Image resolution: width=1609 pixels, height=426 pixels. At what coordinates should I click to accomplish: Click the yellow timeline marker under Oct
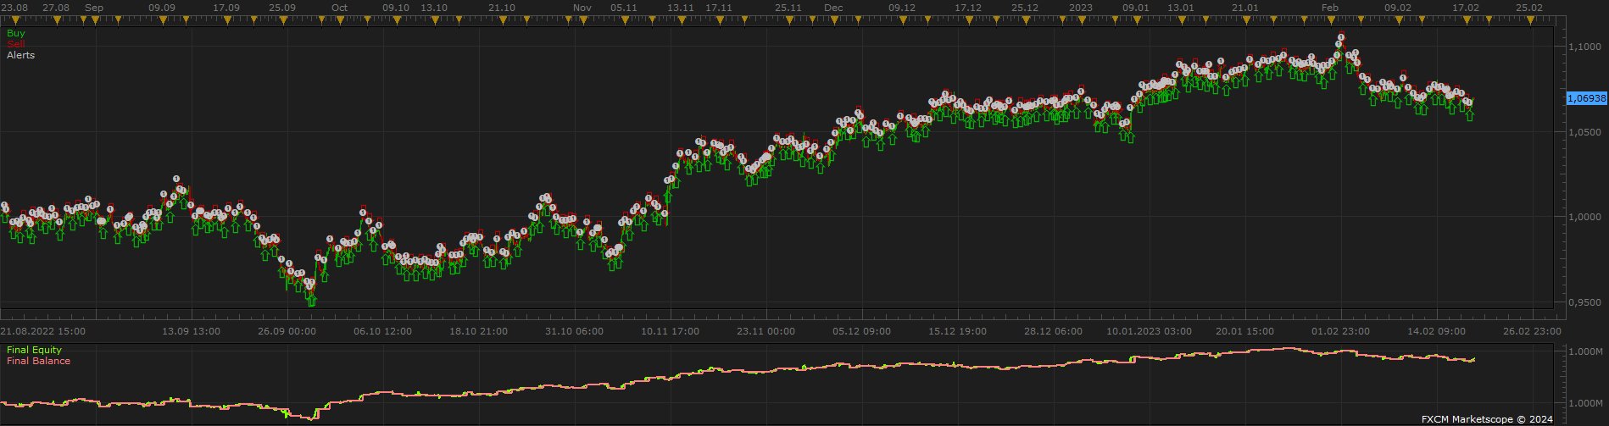tap(339, 19)
